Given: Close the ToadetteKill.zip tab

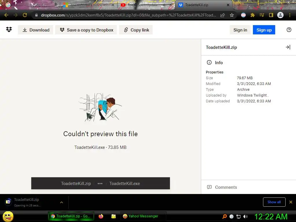Looking at the screenshot, I should (x=228, y=5).
